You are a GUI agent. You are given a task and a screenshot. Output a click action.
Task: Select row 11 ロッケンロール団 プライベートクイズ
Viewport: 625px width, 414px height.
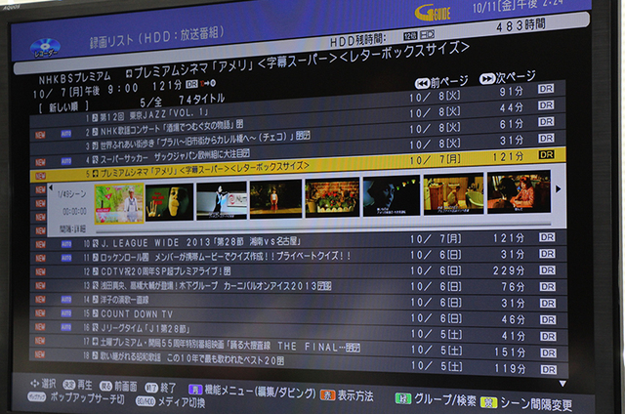298,256
